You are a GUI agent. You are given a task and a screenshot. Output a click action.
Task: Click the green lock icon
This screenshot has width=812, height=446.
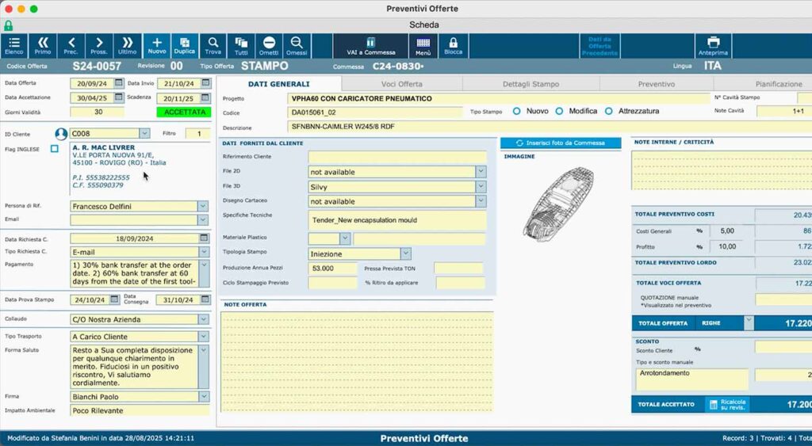8,25
